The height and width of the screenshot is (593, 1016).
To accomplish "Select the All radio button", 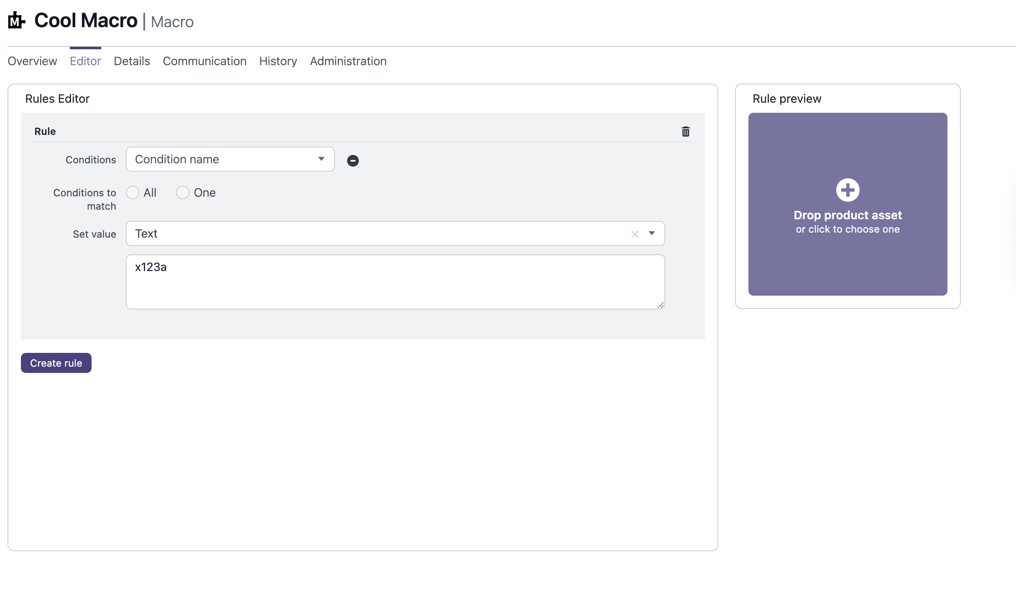I will [x=133, y=193].
